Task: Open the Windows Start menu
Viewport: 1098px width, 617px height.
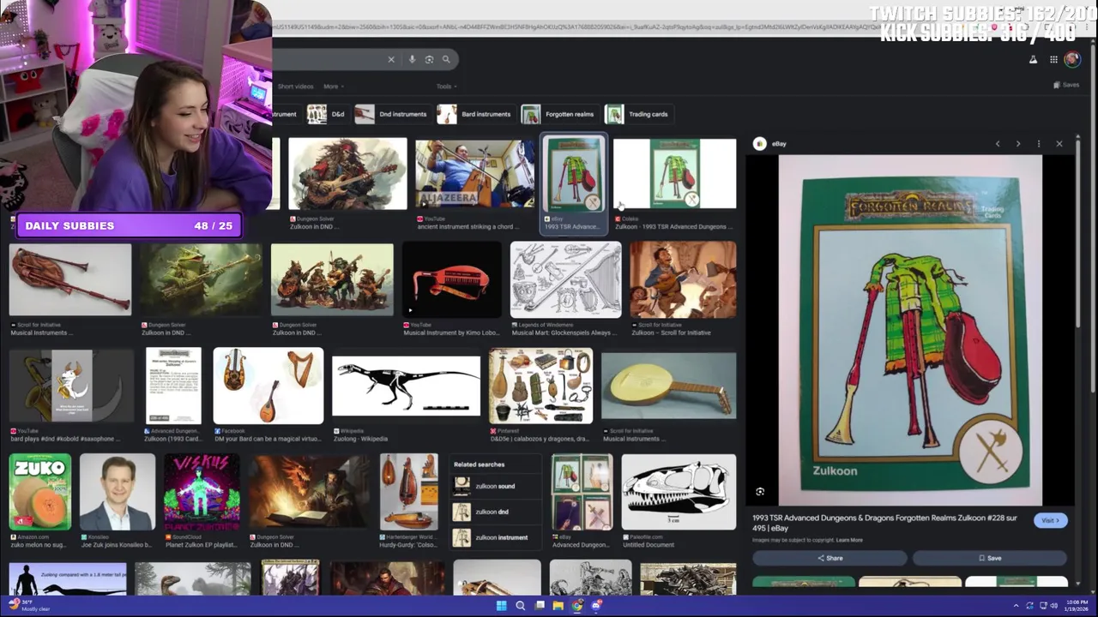Action: click(501, 606)
